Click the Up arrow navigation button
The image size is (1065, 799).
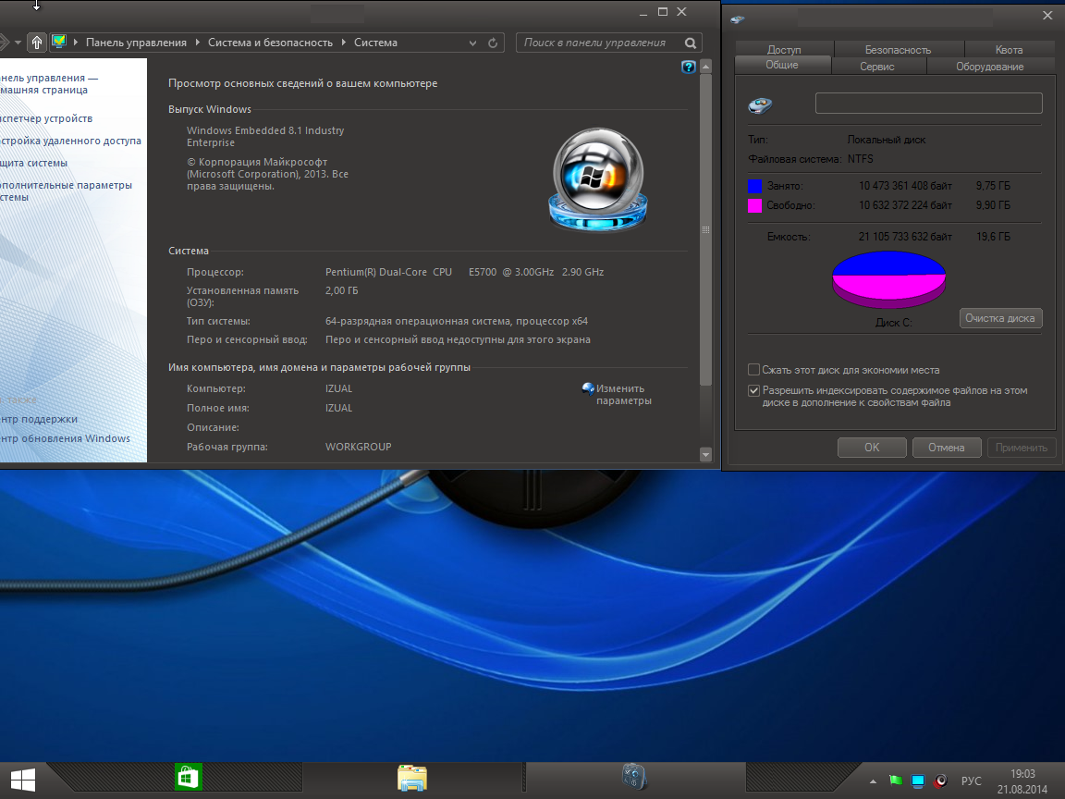37,43
